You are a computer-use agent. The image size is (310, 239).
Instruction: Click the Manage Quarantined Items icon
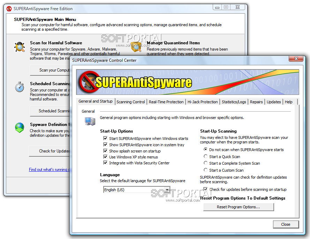point(136,47)
